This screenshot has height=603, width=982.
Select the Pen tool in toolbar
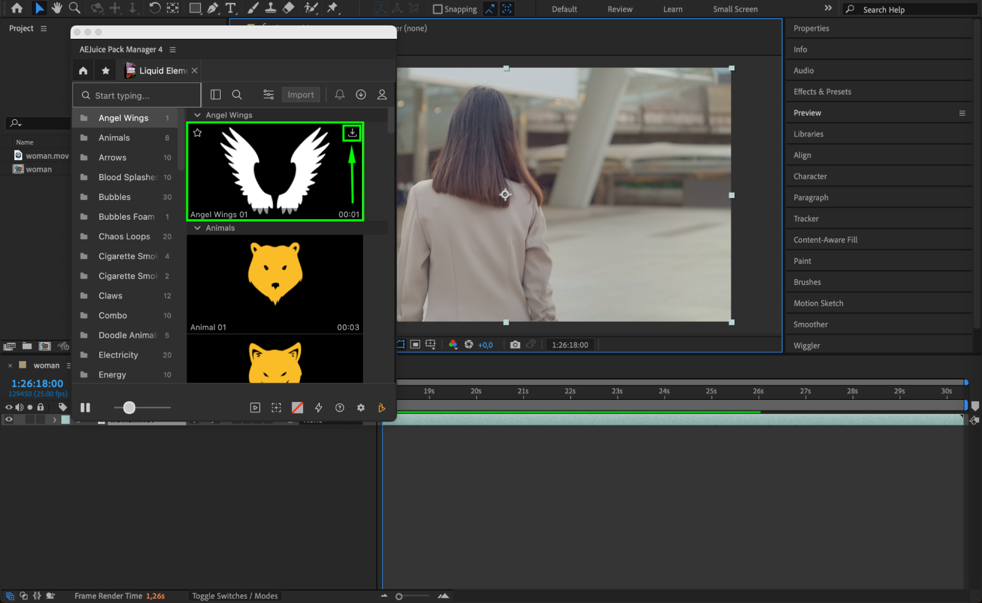click(x=213, y=8)
